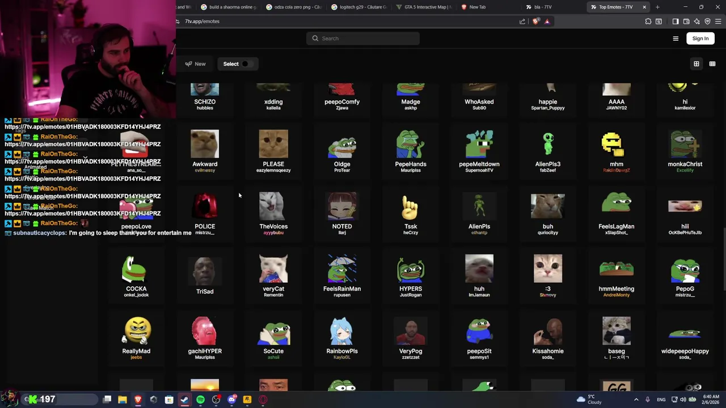This screenshot has height=408, width=726.
Task: Close the Top Emotes - 7TV tab
Action: (644, 7)
